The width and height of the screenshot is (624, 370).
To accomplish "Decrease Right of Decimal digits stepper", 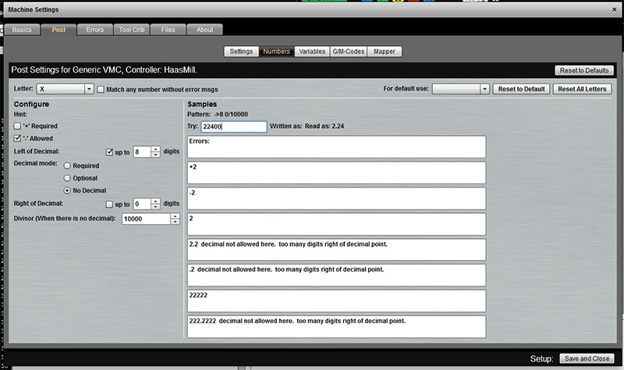I will [155, 207].
